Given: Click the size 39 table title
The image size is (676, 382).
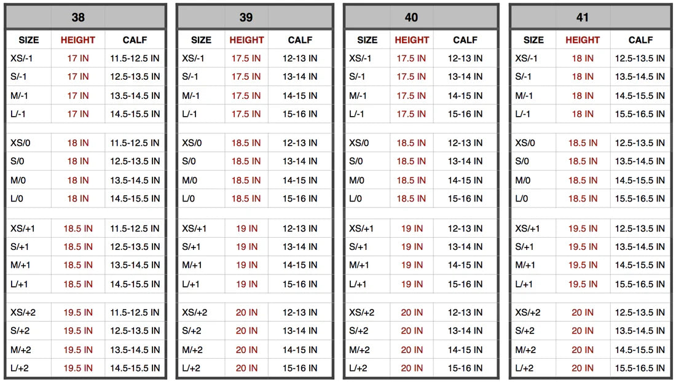Looking at the screenshot, I should [246, 17].
